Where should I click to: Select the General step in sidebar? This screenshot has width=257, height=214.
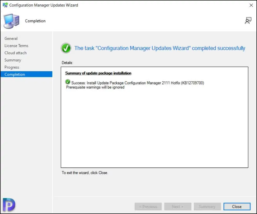click(11, 38)
